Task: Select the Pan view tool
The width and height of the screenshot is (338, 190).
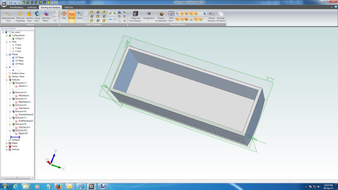Action: pos(64,16)
